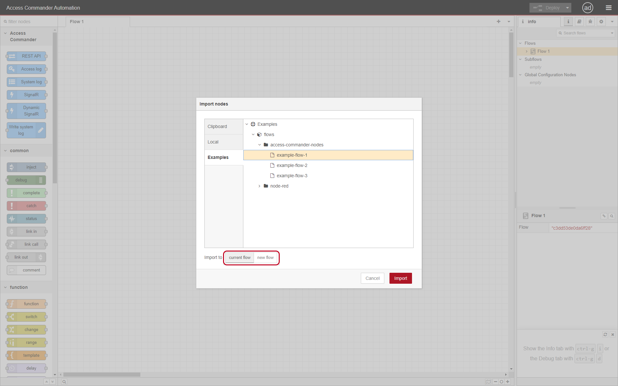
Task: Select the Access log palette node
Action: click(26, 69)
